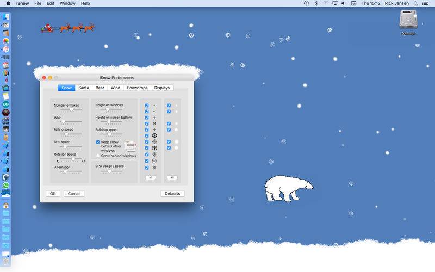Image resolution: width=435 pixels, height=272 pixels.
Task: Click the keep-snow-behind-windows preview image
Action: pos(130,146)
